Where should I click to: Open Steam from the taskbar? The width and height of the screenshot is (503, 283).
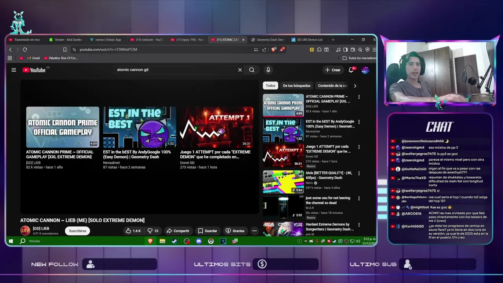(174, 241)
